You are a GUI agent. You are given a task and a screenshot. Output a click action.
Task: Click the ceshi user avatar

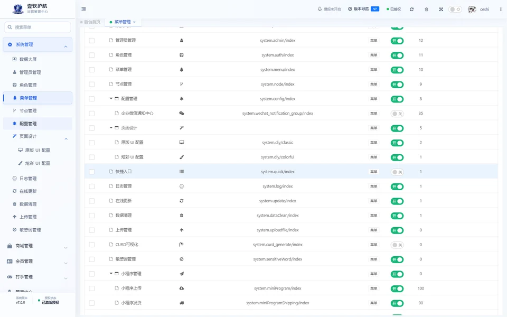[472, 10]
